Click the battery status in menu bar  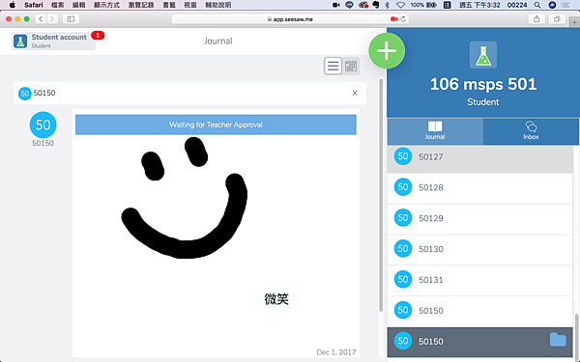[x=423, y=5]
